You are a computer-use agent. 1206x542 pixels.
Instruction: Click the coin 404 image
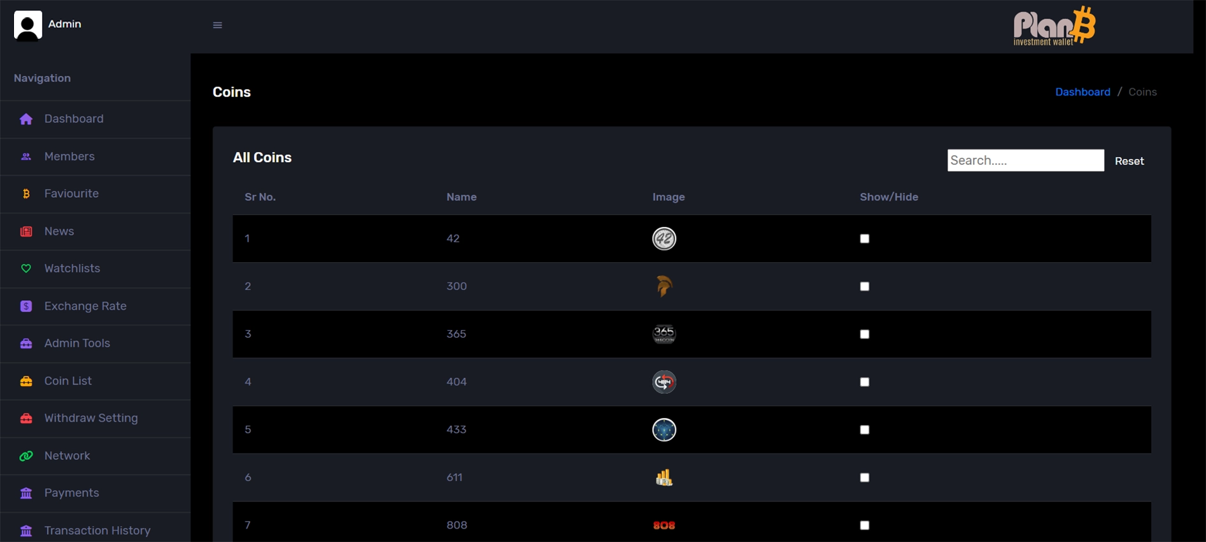pos(664,382)
